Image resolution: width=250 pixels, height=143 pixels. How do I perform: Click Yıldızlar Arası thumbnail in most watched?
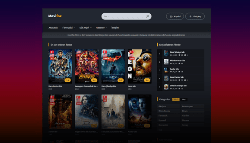pos(166,62)
